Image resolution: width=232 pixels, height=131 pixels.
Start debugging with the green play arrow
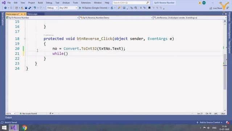coord(80,8)
